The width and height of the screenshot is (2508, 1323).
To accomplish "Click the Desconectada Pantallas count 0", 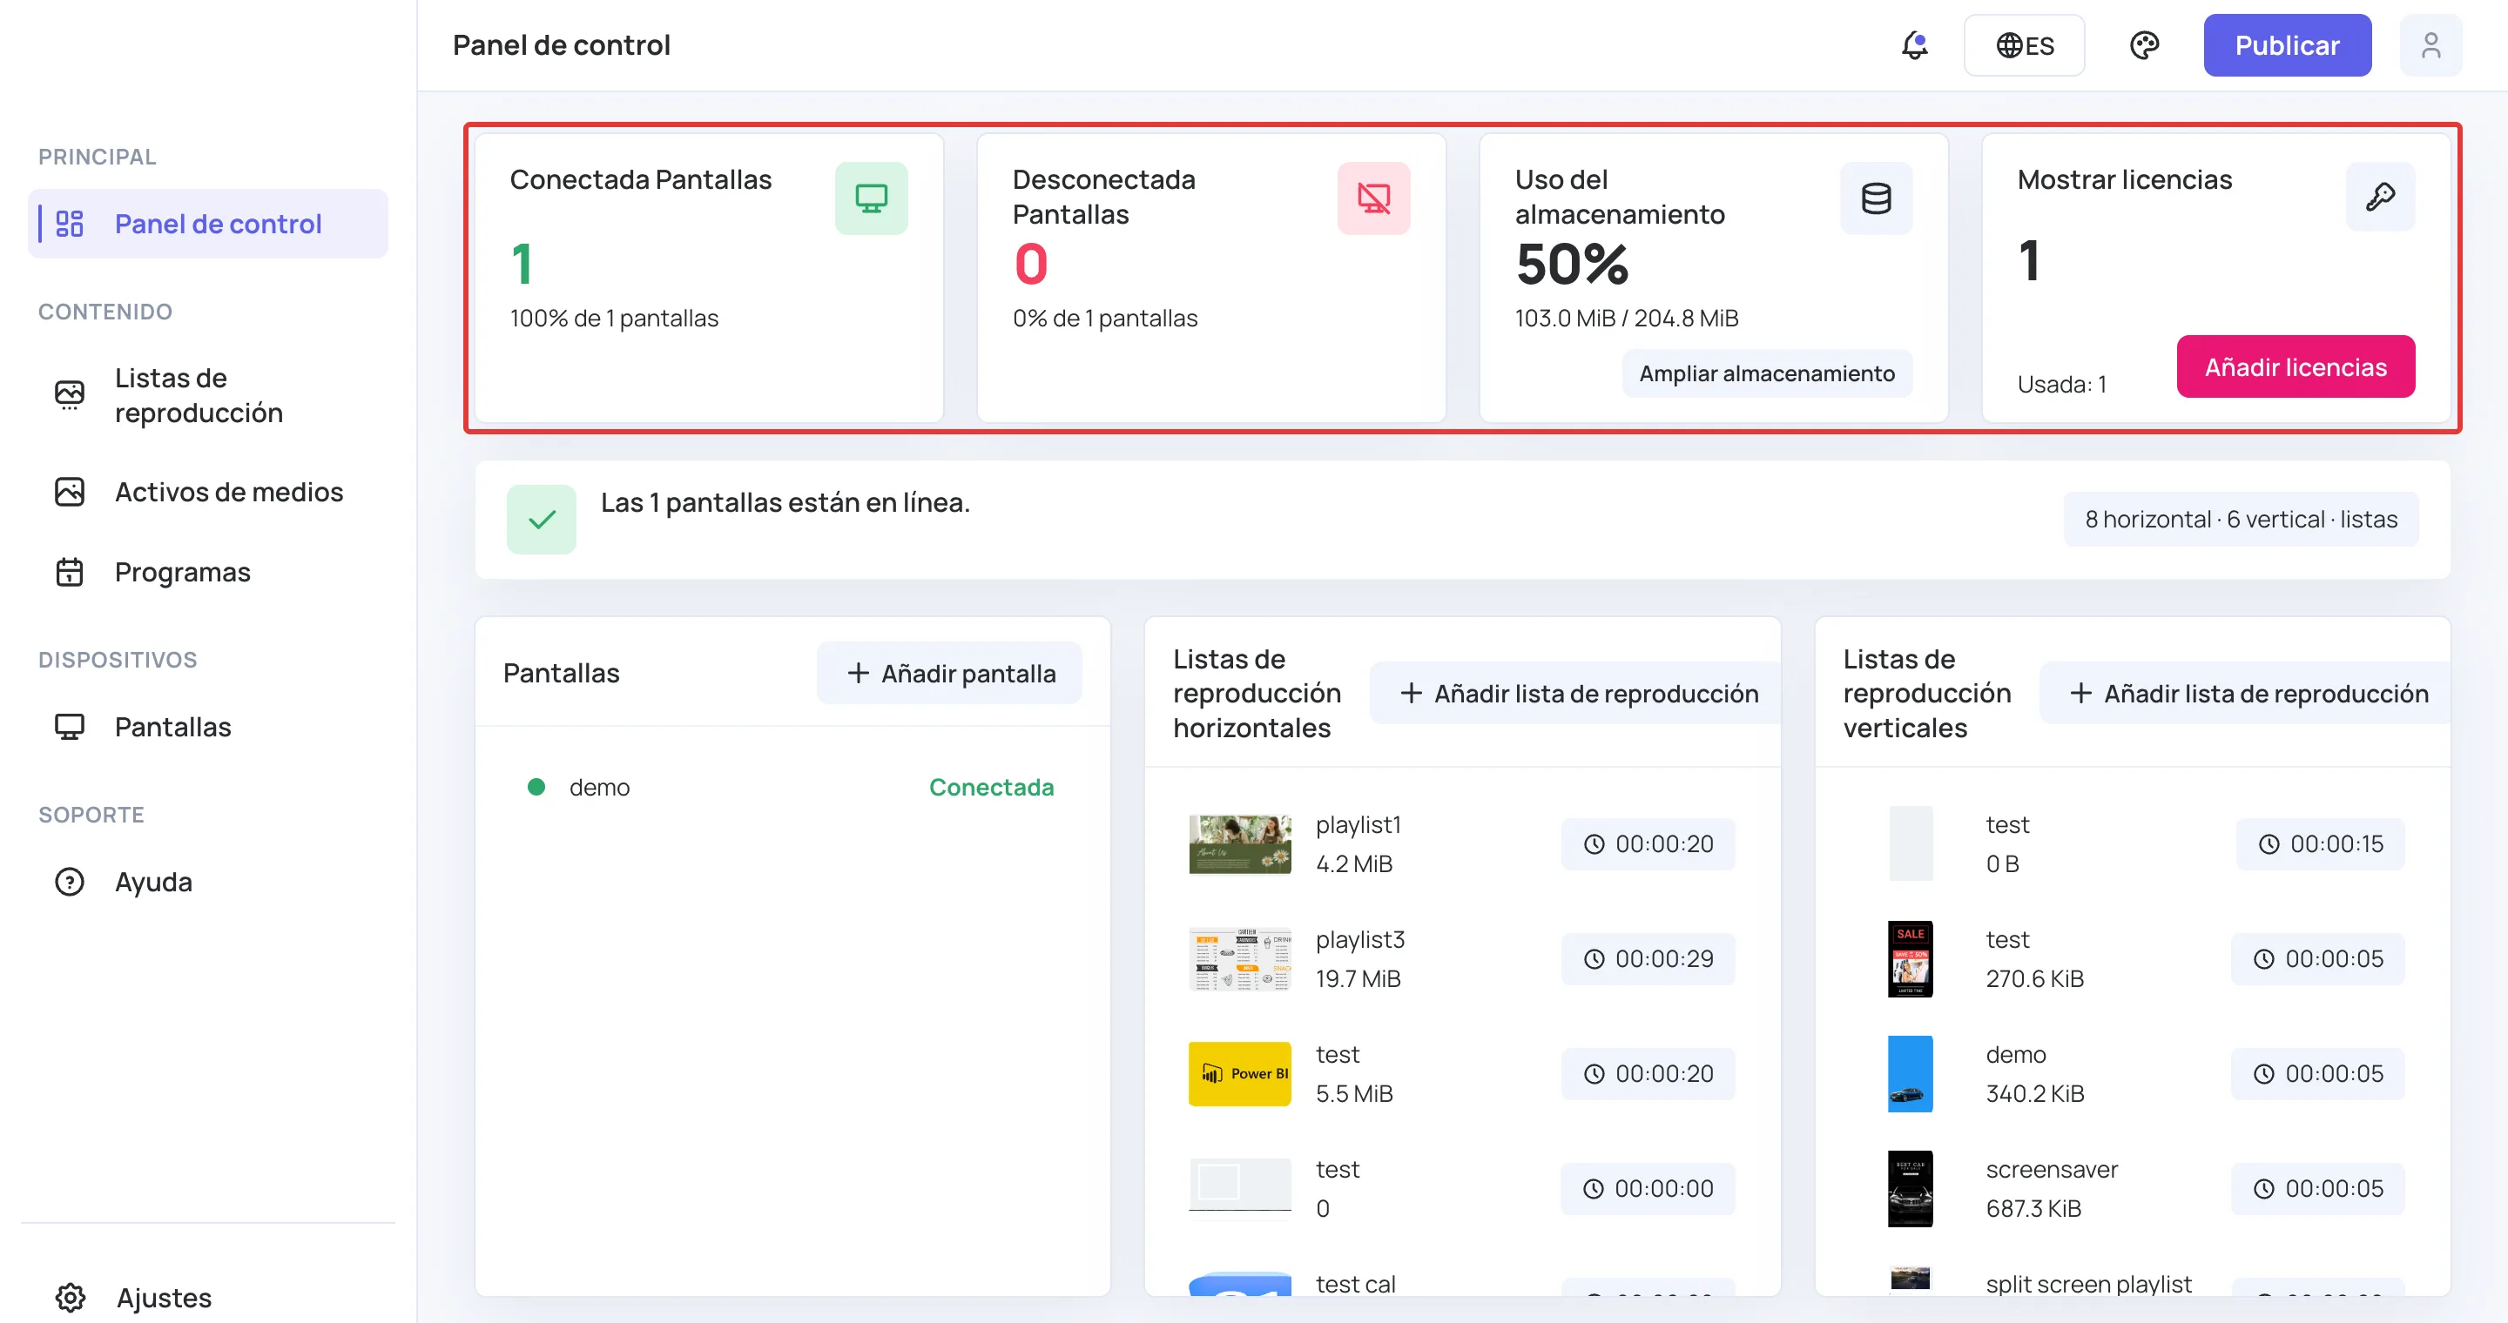I will click(1031, 264).
